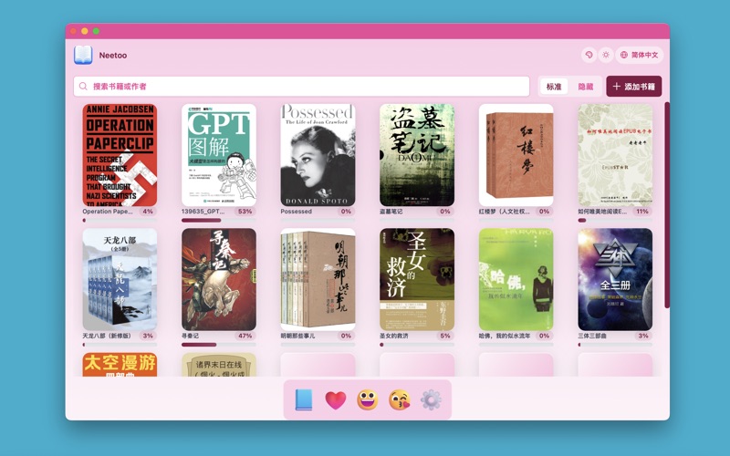
Task: Click the green maximize window button
Action: (x=96, y=31)
